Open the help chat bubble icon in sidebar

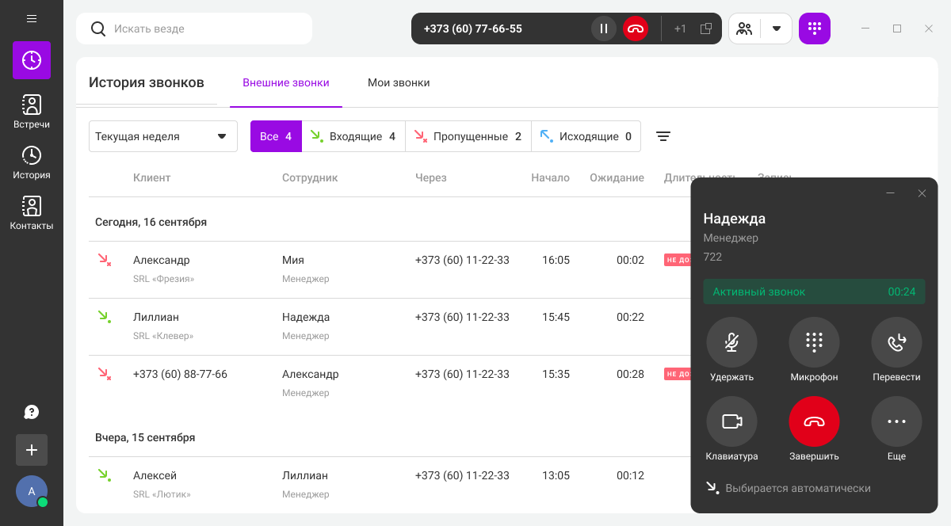32,412
